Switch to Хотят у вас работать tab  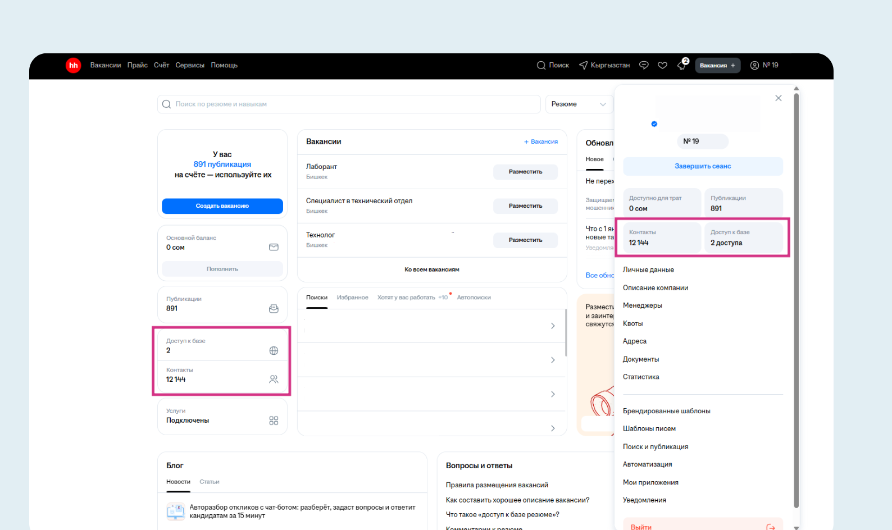point(406,298)
